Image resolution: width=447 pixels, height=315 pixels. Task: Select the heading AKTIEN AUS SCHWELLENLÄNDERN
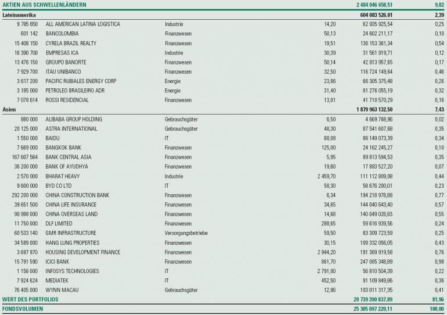pyautogui.click(x=44, y=5)
